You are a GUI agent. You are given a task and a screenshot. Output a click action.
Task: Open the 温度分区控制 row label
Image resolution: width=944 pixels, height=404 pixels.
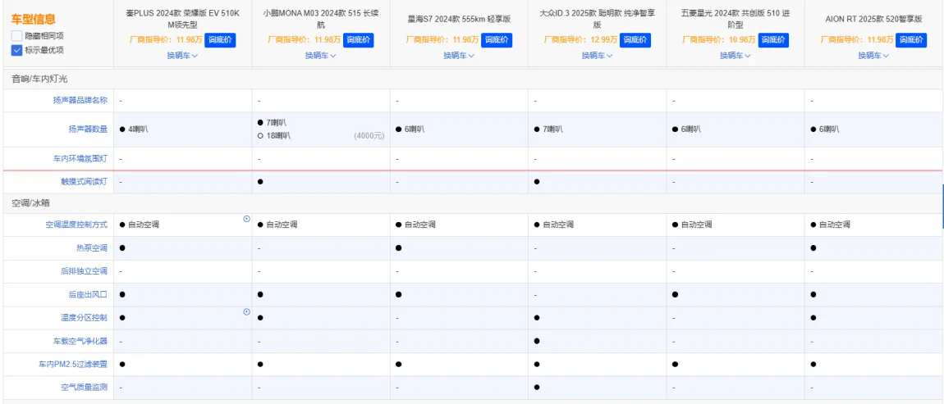point(84,318)
